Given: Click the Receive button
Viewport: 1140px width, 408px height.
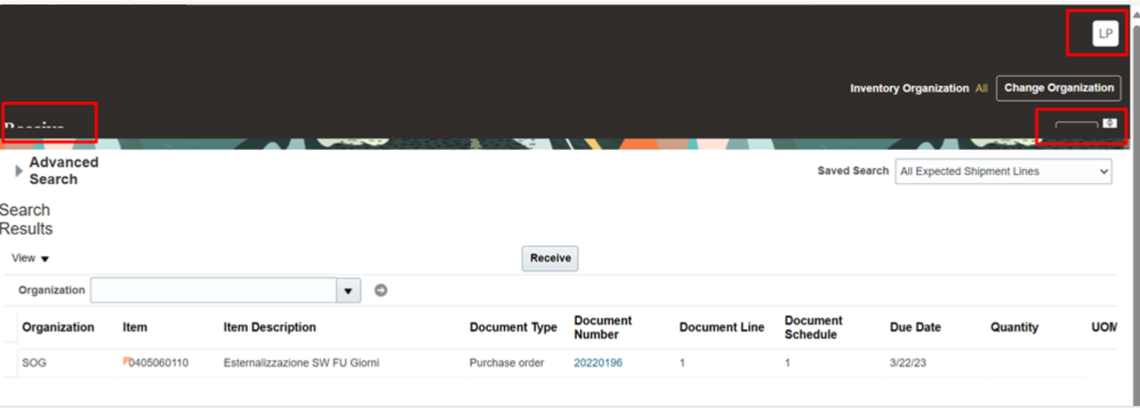Looking at the screenshot, I should click(550, 258).
